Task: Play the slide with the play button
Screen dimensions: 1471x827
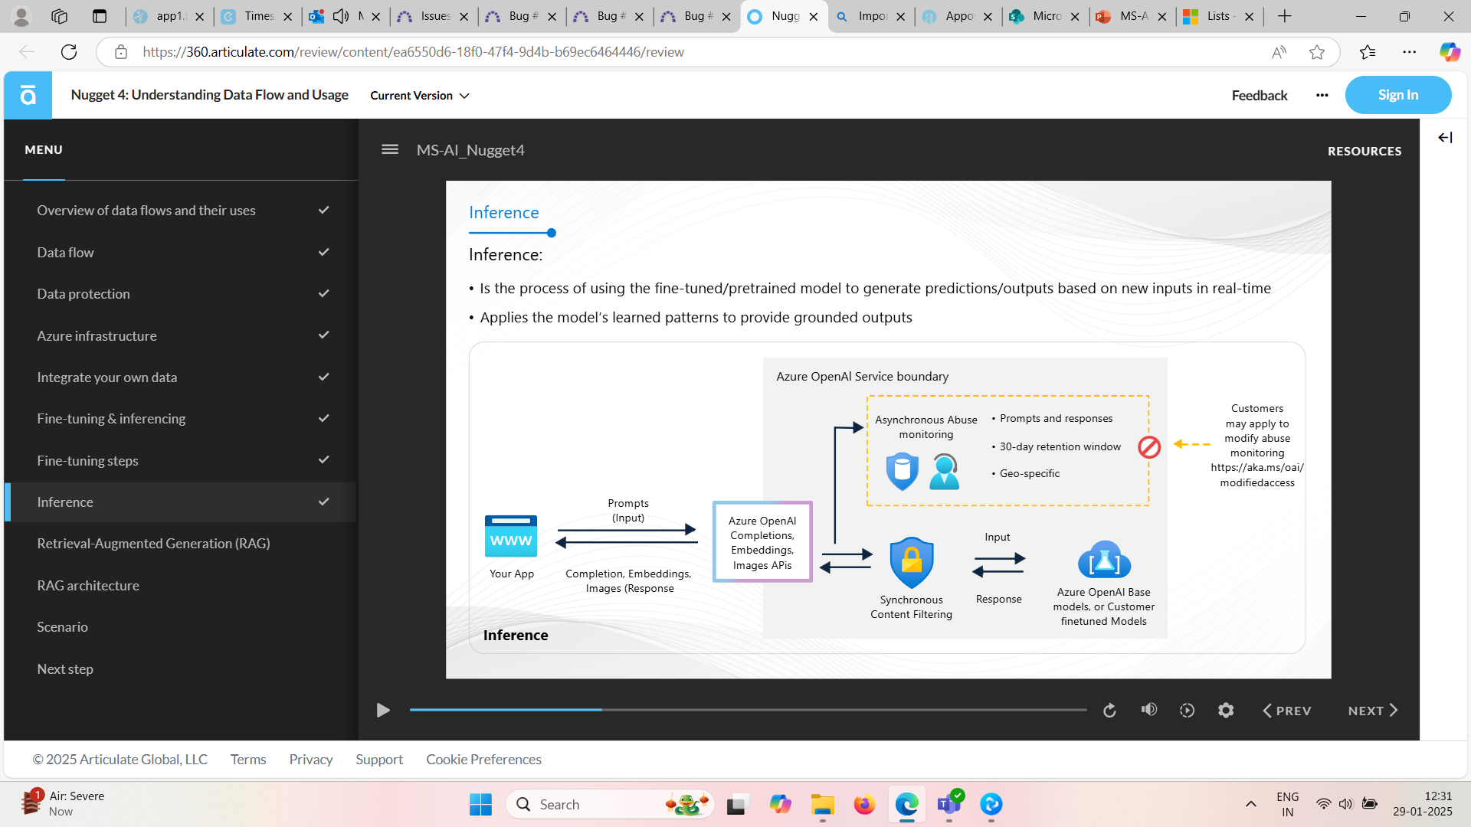Action: coord(383,711)
